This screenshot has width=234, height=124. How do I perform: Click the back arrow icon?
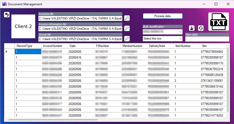click(7, 15)
